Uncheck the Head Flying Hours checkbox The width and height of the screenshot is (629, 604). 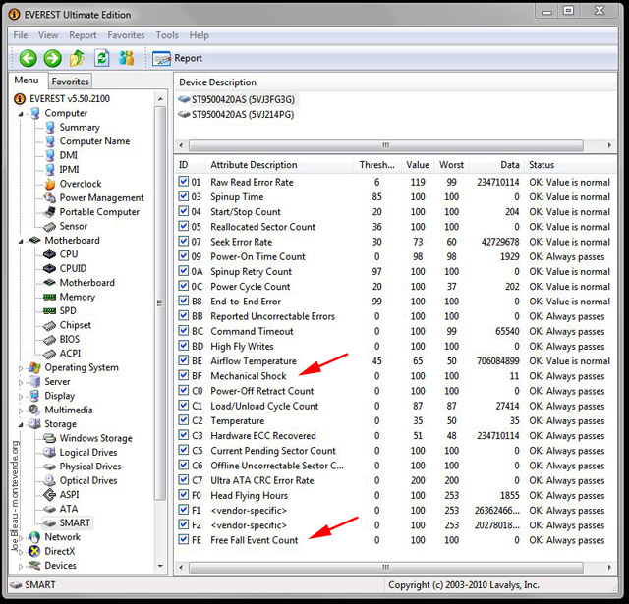tap(184, 495)
